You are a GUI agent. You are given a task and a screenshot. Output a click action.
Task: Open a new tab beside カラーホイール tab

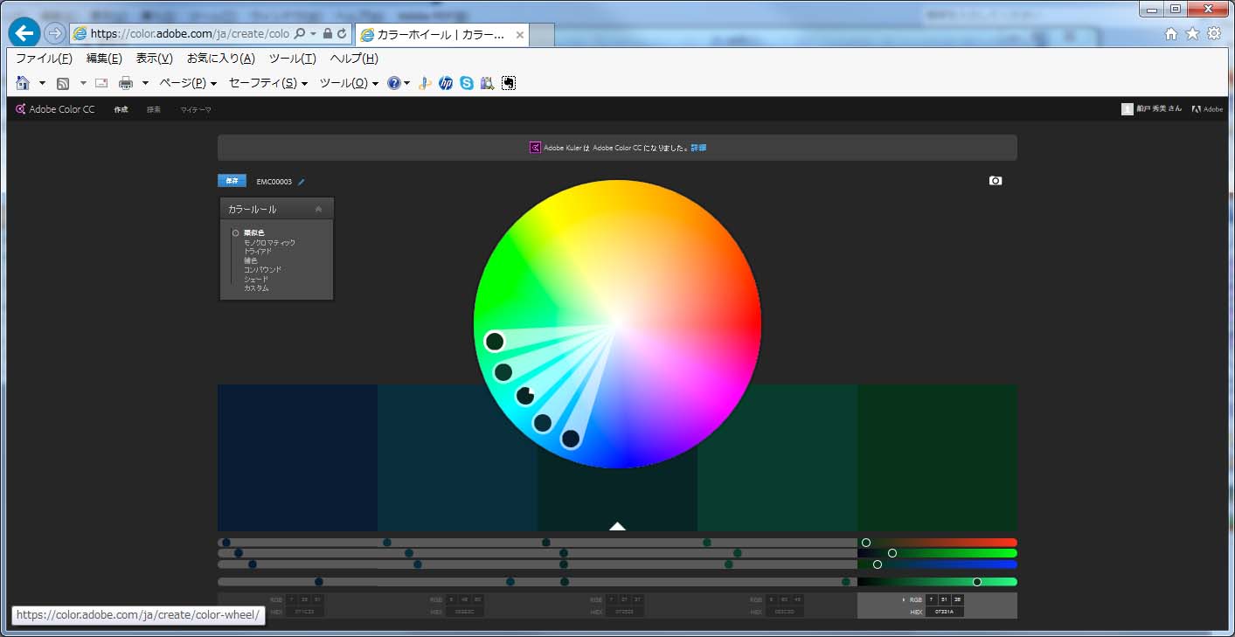pyautogui.click(x=542, y=35)
